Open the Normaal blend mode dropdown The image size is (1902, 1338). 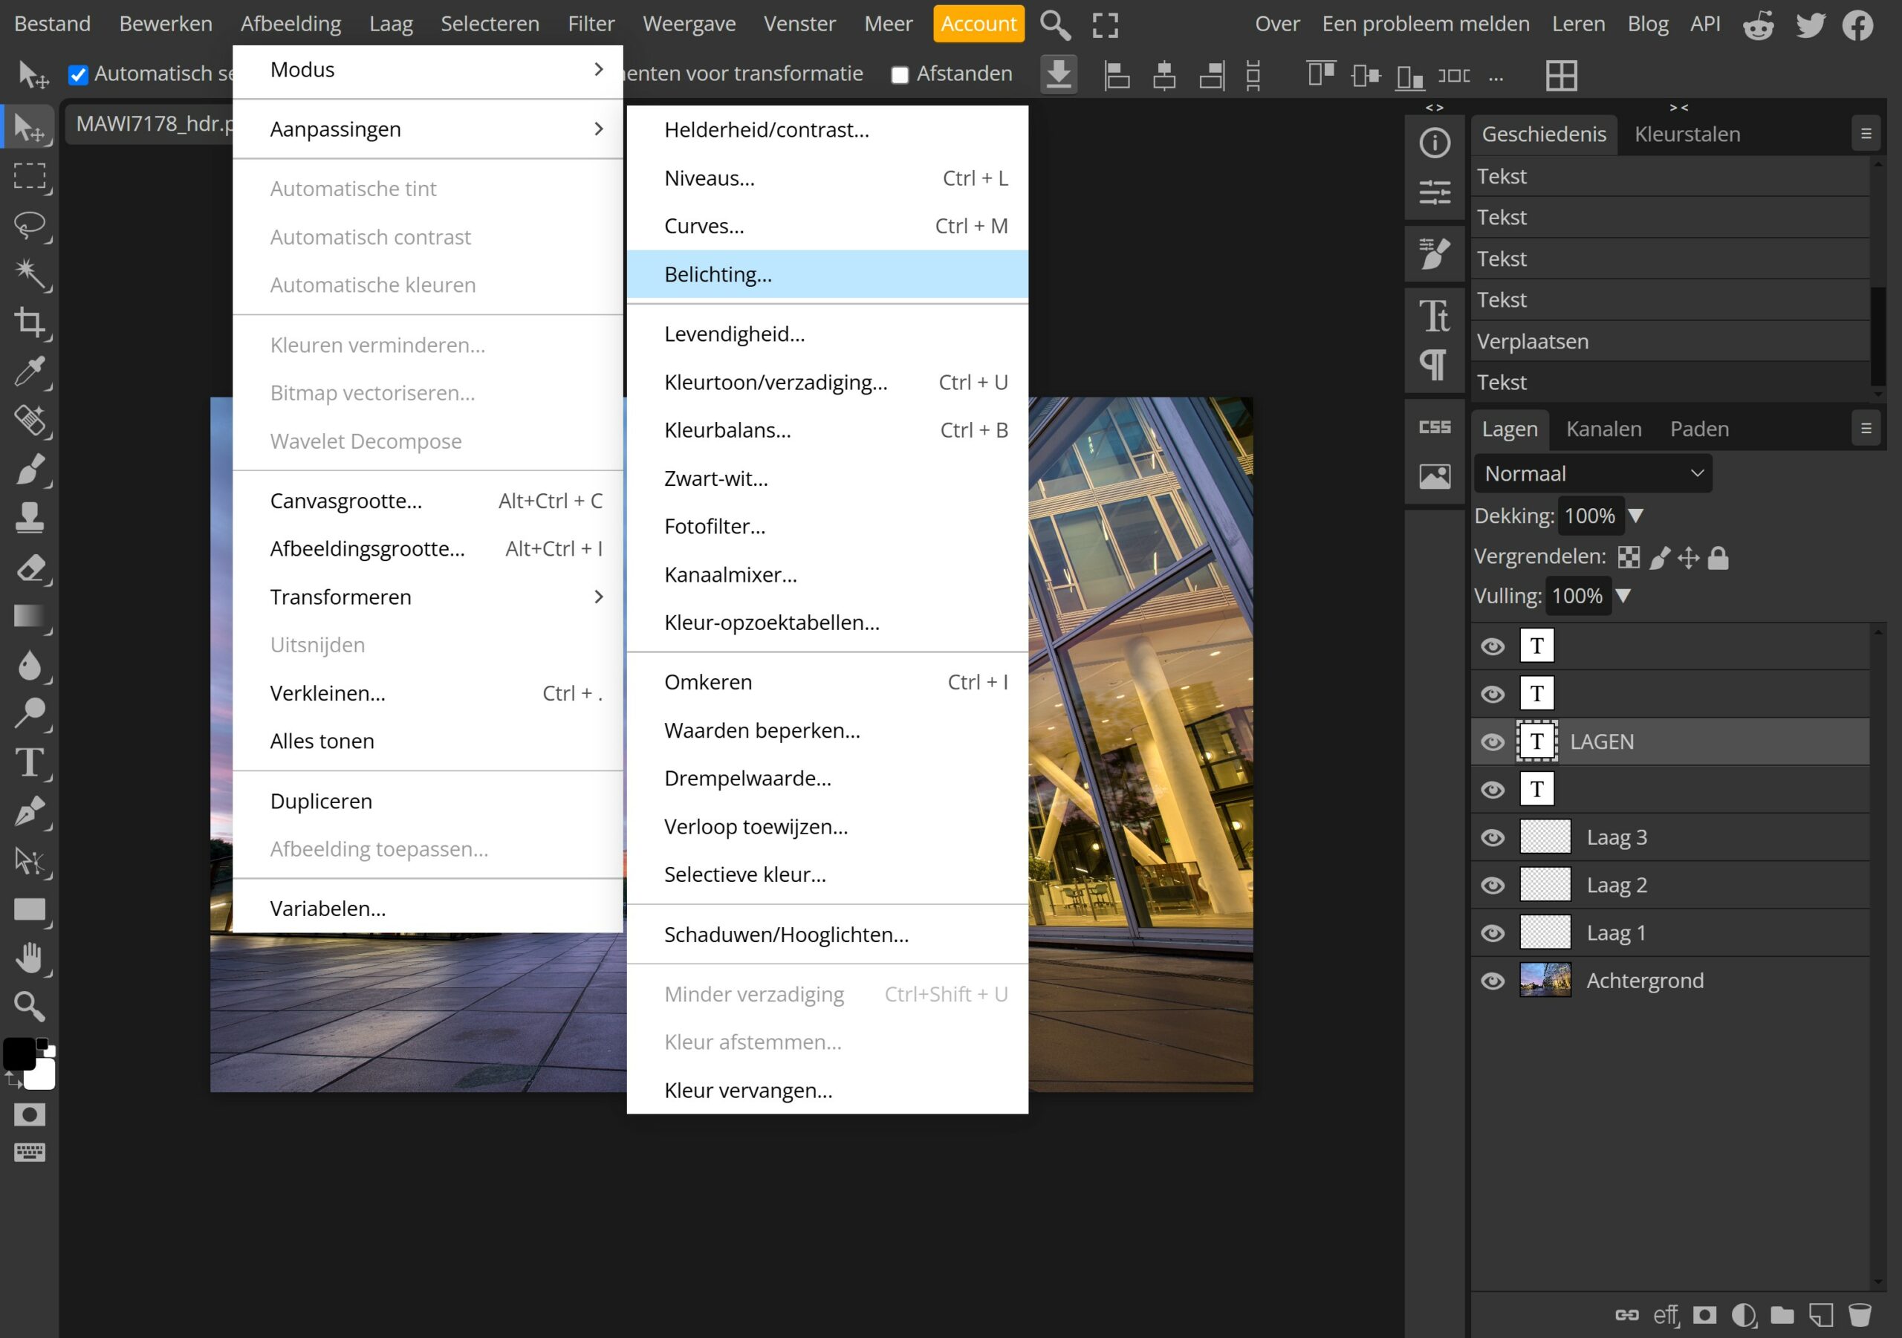[x=1592, y=473]
